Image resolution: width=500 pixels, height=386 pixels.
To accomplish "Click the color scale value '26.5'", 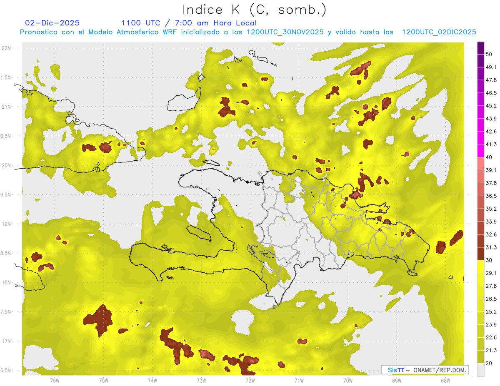I will (x=491, y=299).
